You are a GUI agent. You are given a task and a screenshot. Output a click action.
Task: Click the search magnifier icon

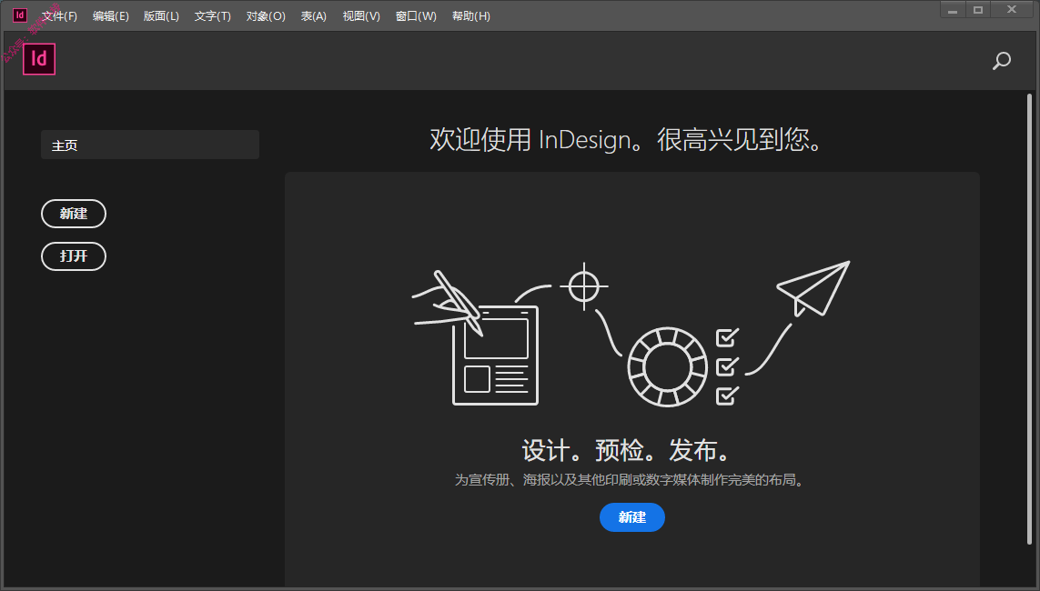1002,61
